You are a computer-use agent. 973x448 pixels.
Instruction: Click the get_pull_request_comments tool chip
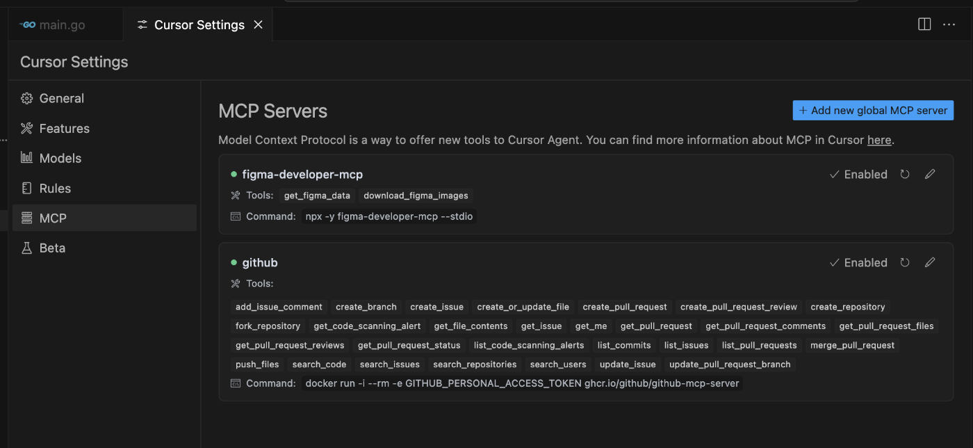pyautogui.click(x=766, y=326)
